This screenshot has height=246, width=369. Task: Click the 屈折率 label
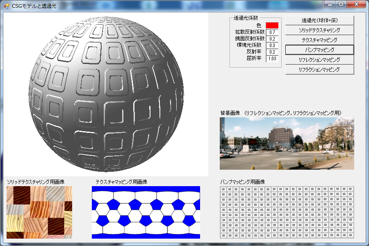click(254, 58)
